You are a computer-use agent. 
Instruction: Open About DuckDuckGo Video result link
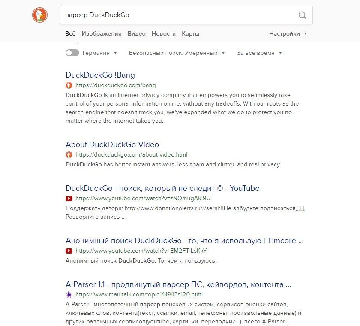[x=112, y=145]
